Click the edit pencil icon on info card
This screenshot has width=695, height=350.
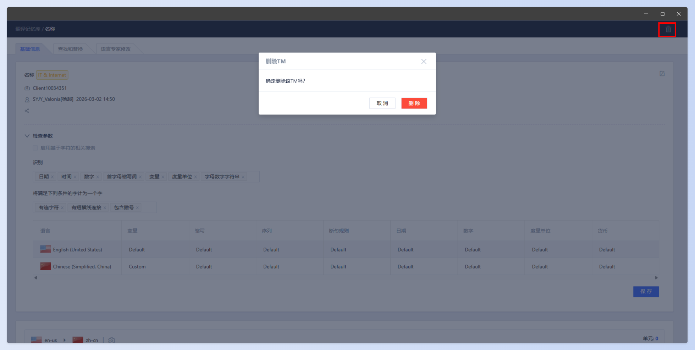(x=662, y=74)
